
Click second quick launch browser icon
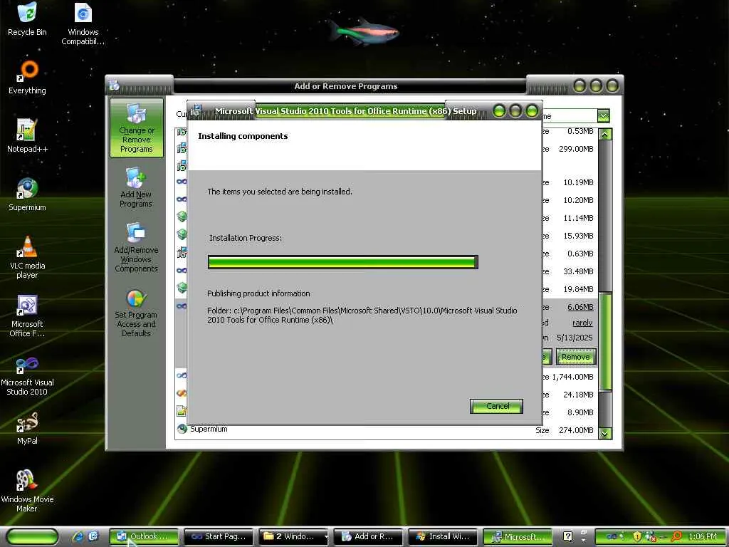point(93,536)
